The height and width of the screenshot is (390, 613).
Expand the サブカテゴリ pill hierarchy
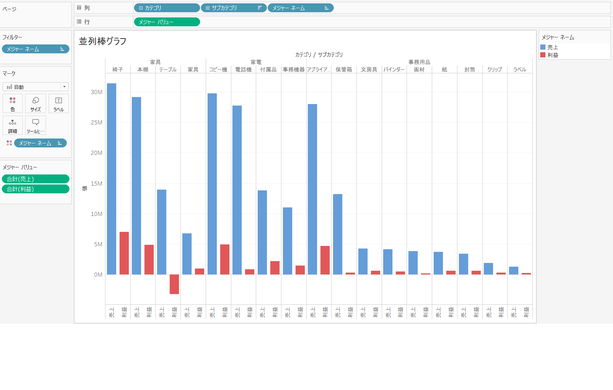pos(208,8)
